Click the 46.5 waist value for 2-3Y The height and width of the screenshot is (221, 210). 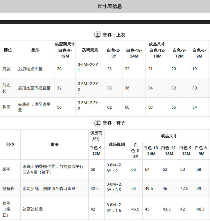click(x=135, y=209)
